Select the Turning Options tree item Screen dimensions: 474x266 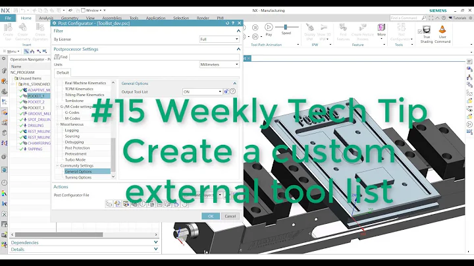coord(78,177)
